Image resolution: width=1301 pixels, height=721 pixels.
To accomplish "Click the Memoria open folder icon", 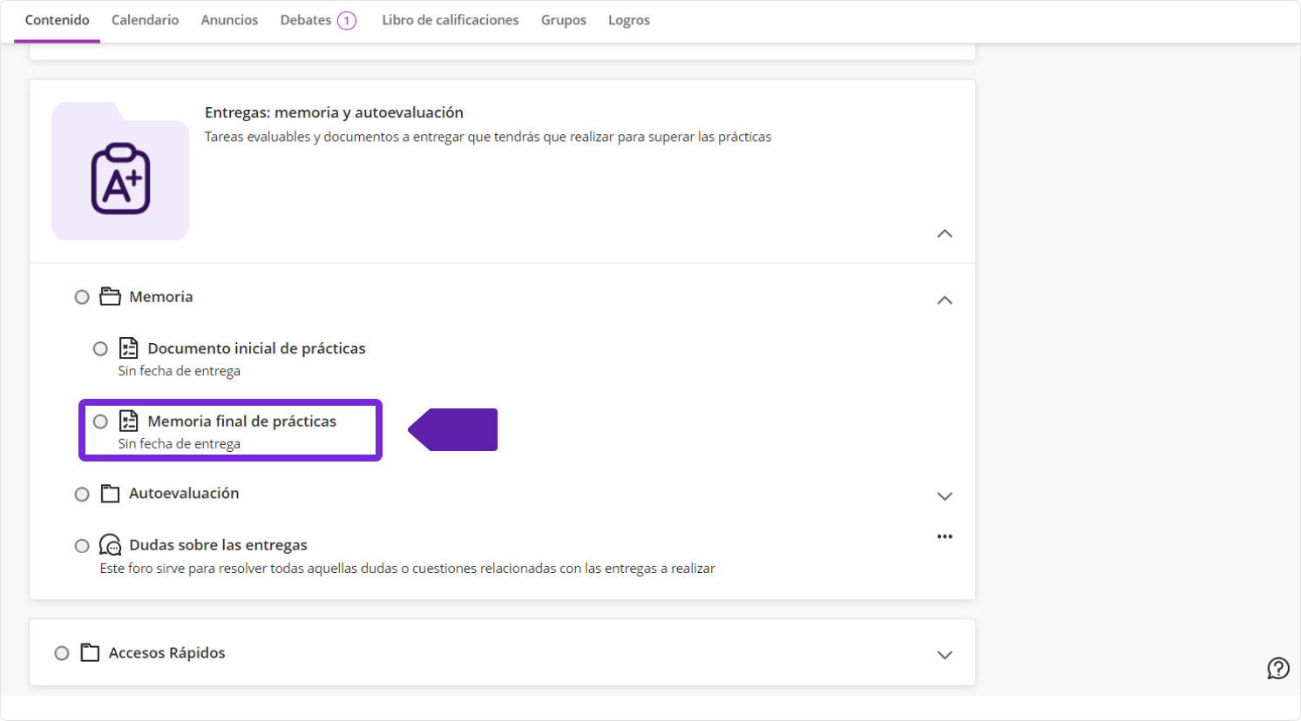I will click(x=110, y=297).
